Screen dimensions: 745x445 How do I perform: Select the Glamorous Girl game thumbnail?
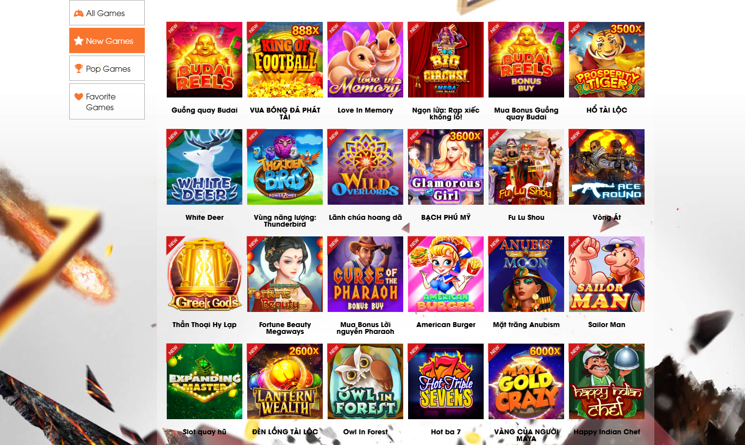pos(446,167)
